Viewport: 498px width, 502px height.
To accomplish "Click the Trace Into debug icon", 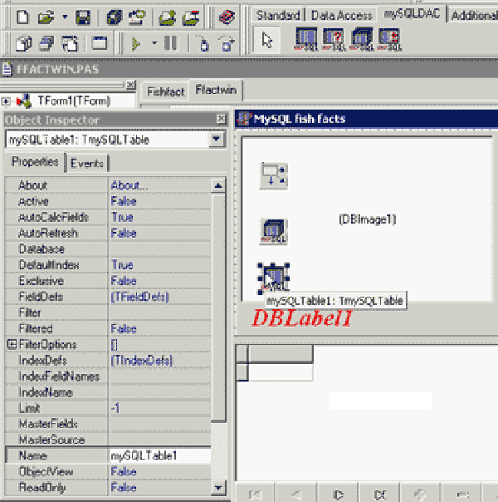I will point(203,43).
